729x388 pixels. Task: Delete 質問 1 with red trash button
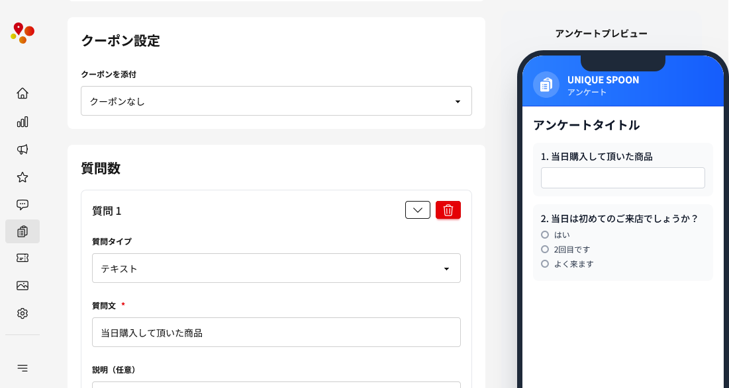448,210
